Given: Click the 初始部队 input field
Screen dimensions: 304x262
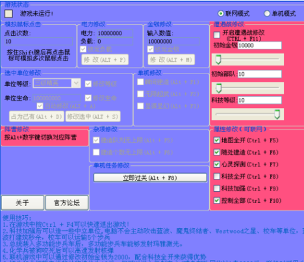Looking at the screenshot, I should point(260,74).
